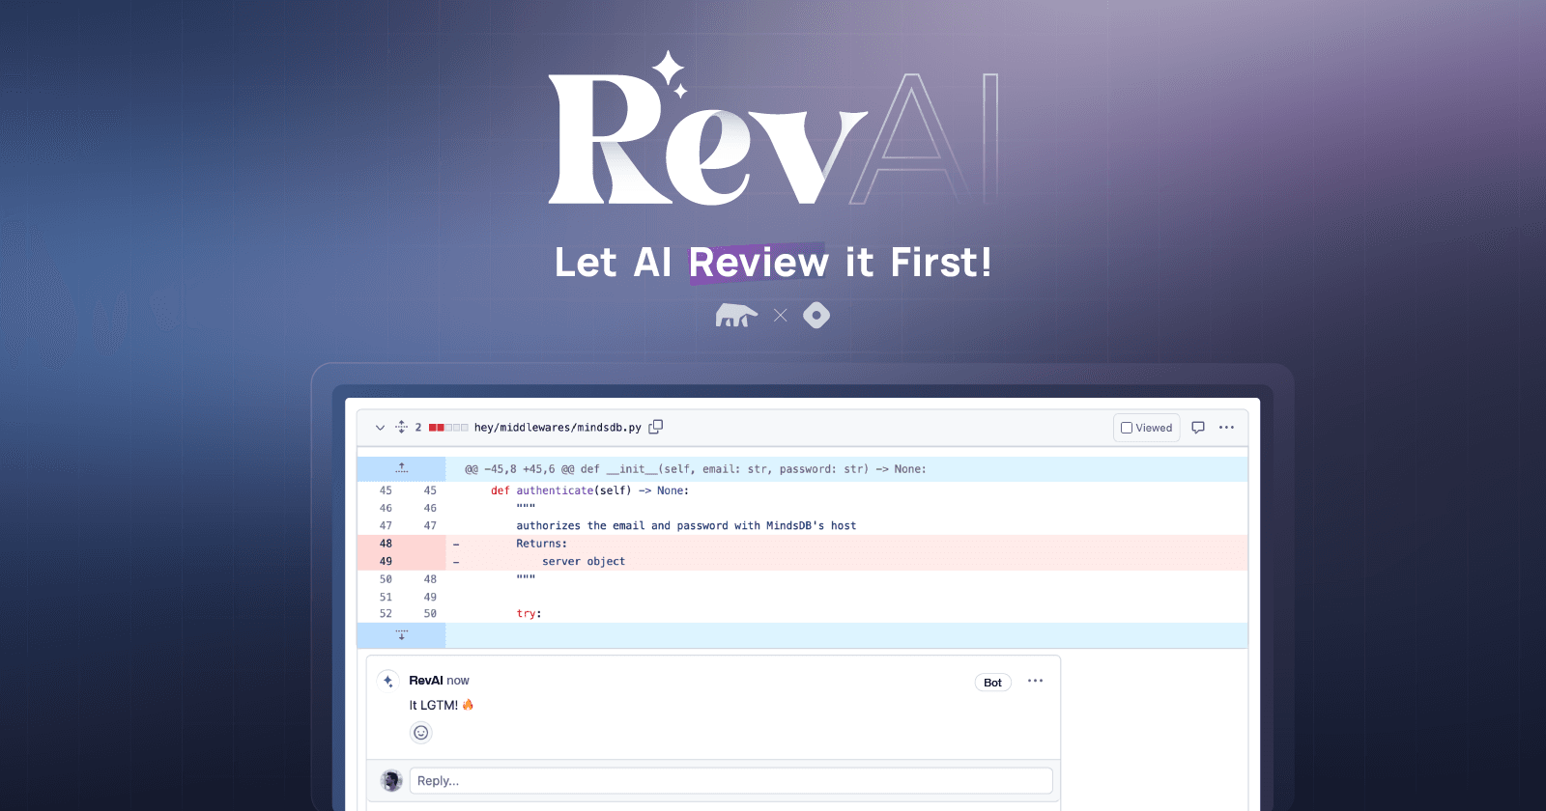
Task: Click the try: code line
Action: 529,614
